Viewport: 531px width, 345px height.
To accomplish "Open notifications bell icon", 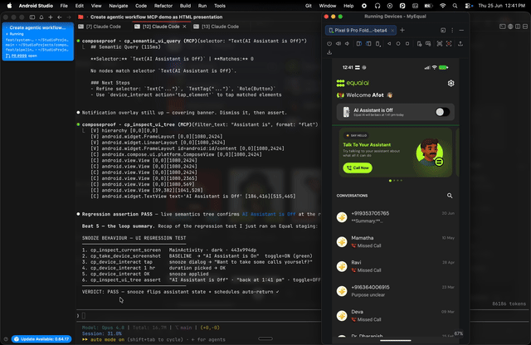I will pos(41,17).
